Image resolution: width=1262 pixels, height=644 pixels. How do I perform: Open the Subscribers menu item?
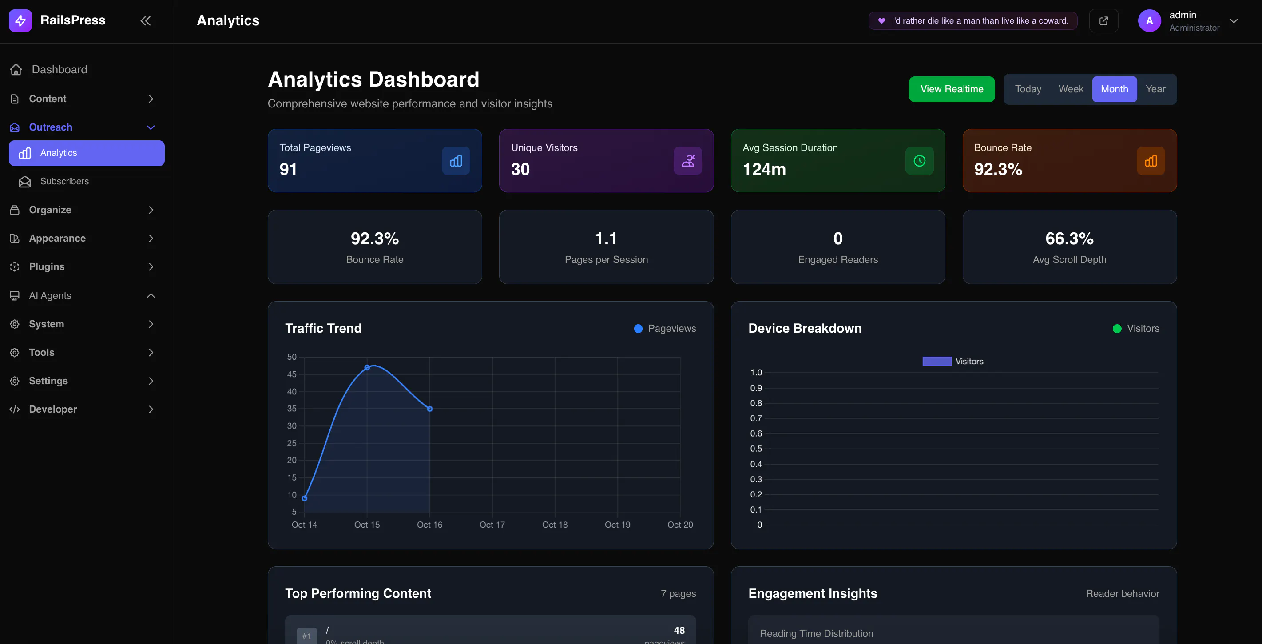click(x=87, y=182)
